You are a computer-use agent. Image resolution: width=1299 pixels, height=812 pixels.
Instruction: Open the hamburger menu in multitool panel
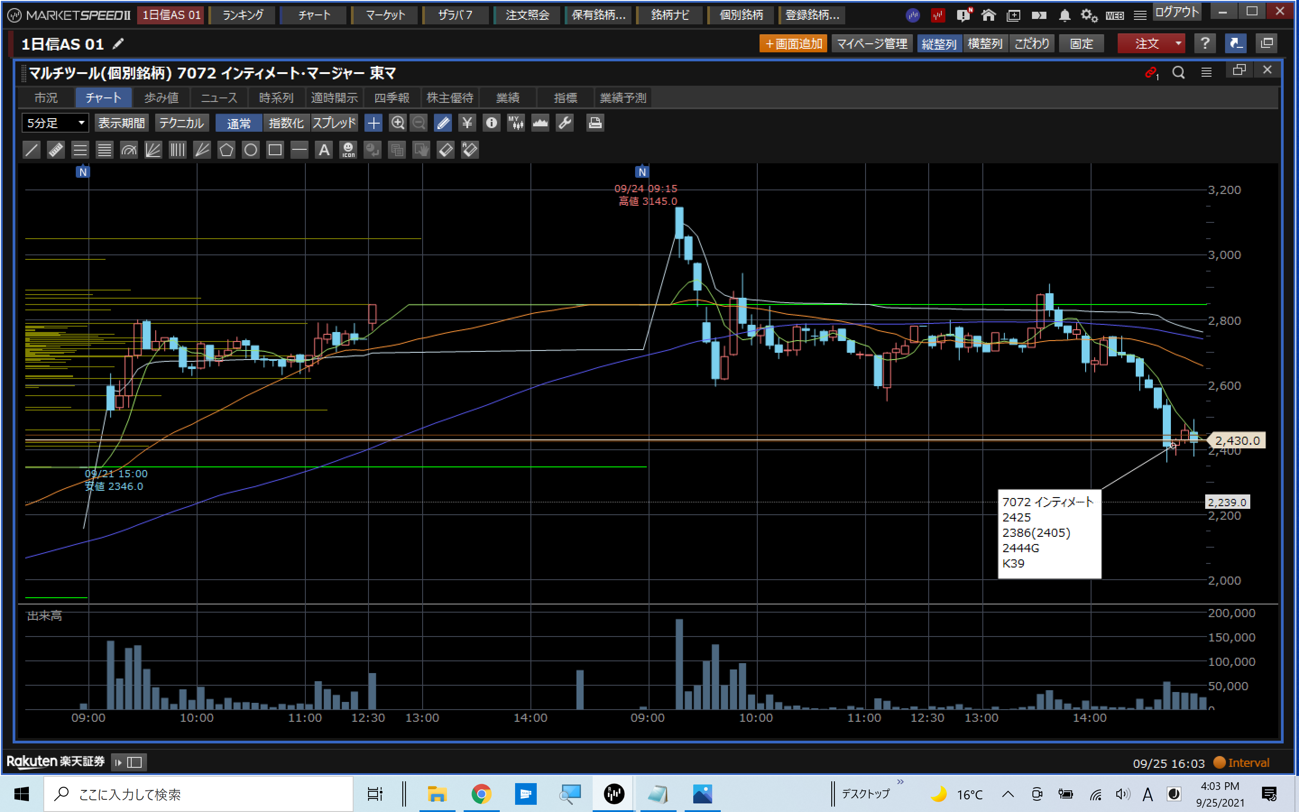pyautogui.click(x=1206, y=72)
